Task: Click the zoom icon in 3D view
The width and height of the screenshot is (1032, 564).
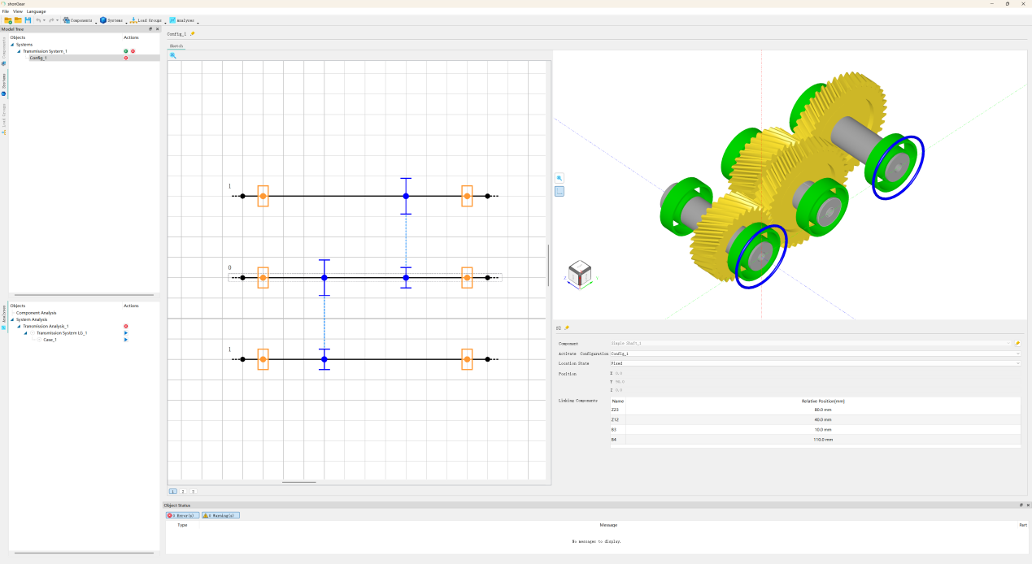Action: click(560, 178)
